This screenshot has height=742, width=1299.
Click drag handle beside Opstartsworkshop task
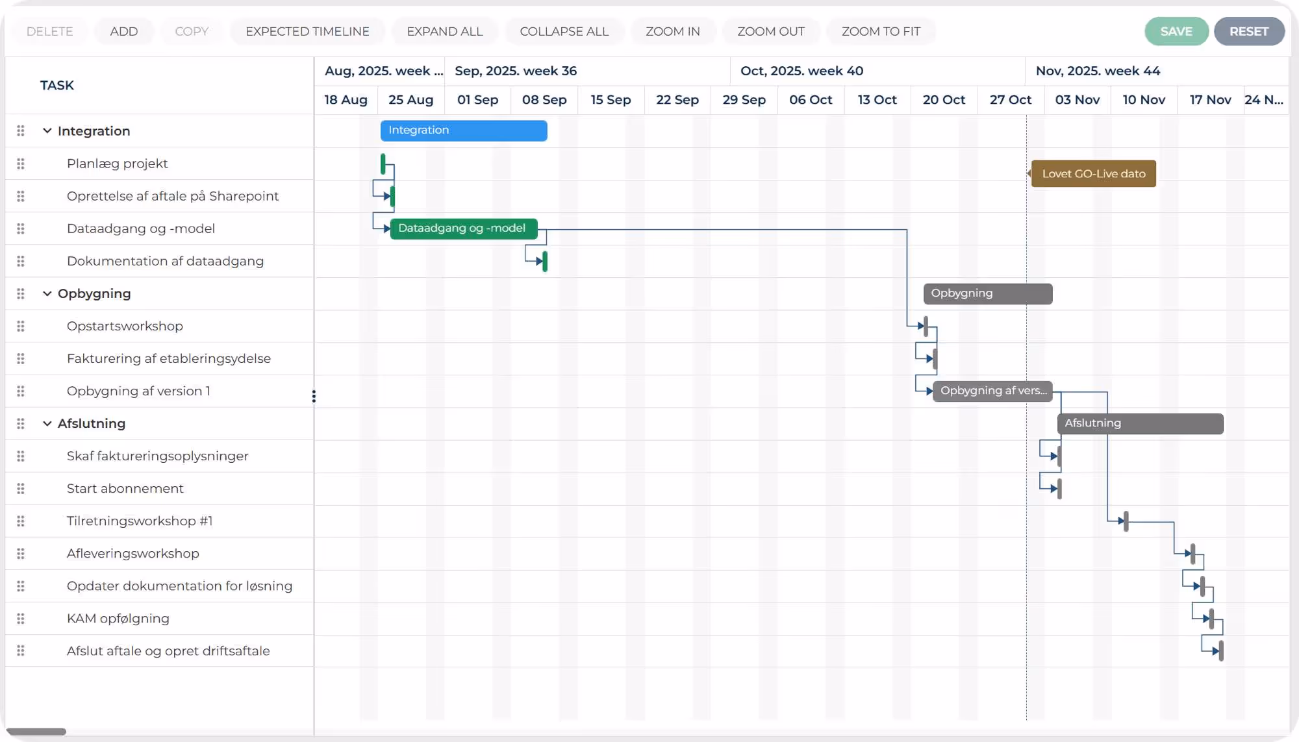tap(21, 326)
